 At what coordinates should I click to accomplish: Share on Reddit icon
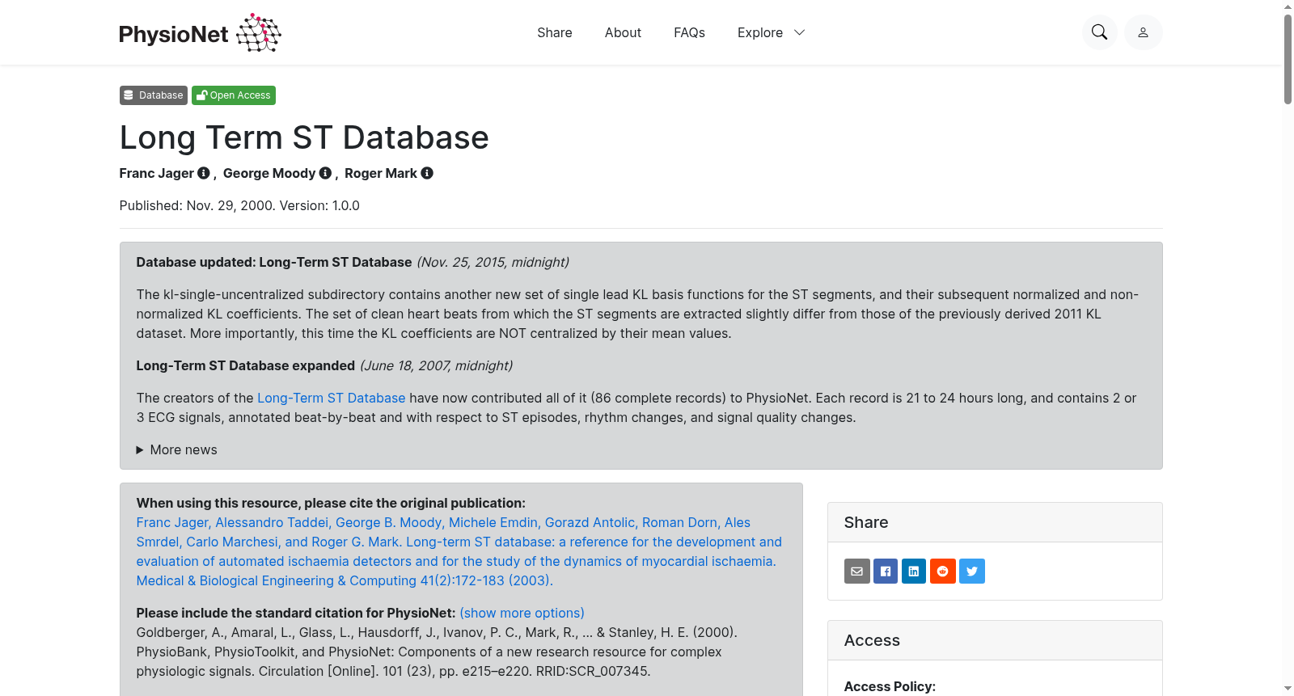pyautogui.click(x=943, y=572)
